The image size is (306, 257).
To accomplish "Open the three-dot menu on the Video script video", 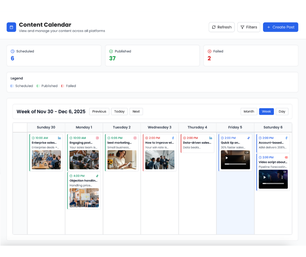I will tap(282, 177).
